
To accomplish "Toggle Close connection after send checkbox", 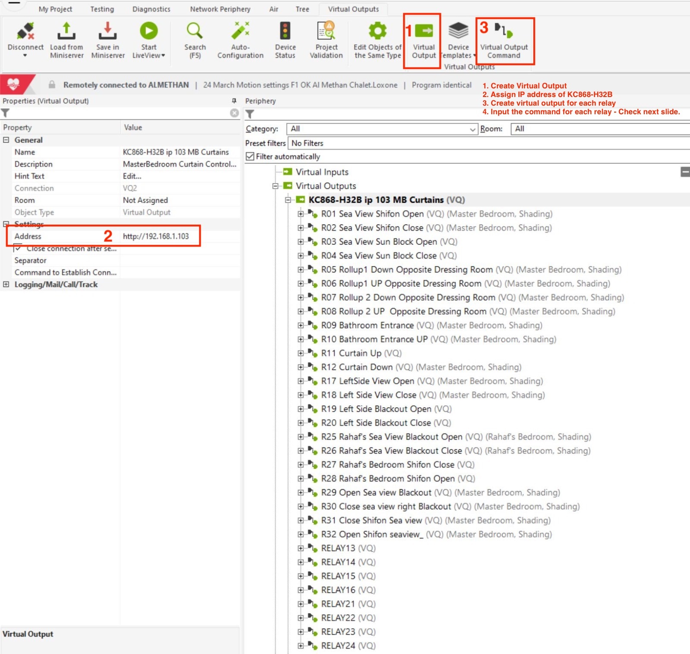I will click(18, 248).
